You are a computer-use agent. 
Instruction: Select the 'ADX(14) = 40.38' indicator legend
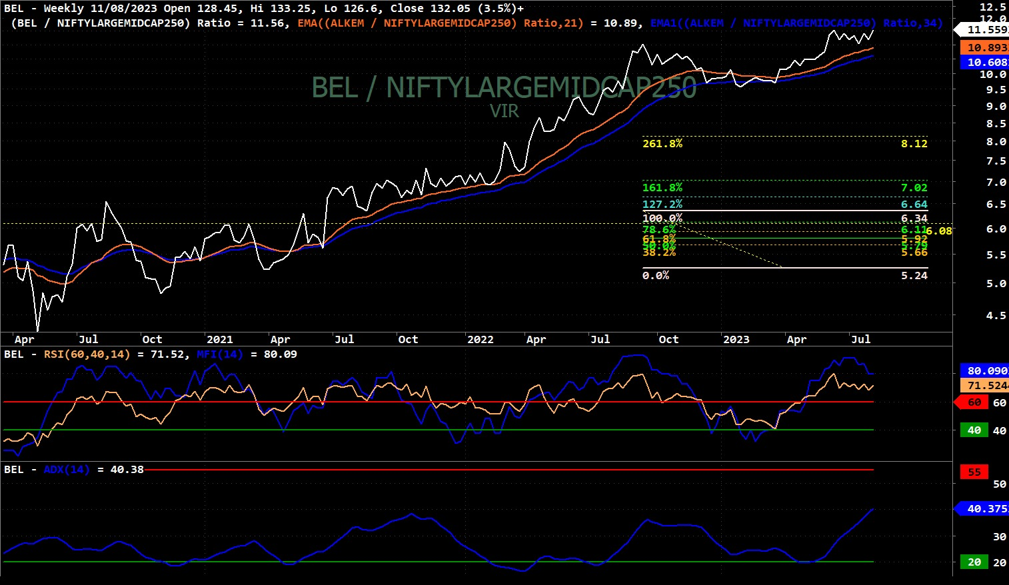click(x=93, y=469)
